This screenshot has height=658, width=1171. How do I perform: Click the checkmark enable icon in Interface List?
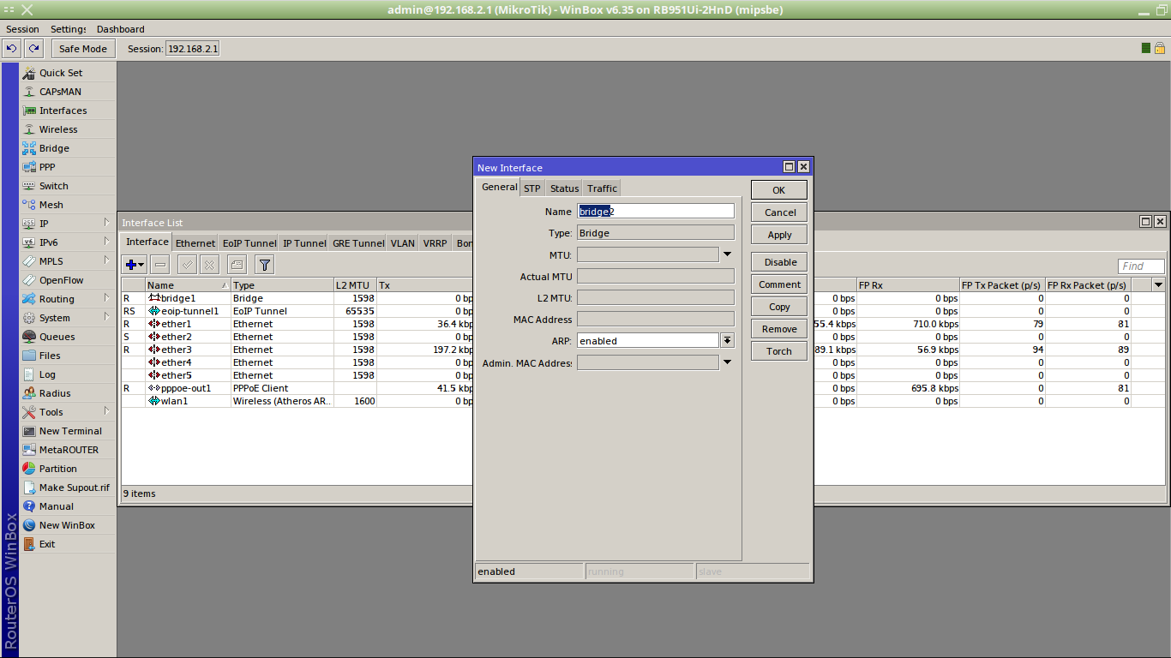[187, 265]
